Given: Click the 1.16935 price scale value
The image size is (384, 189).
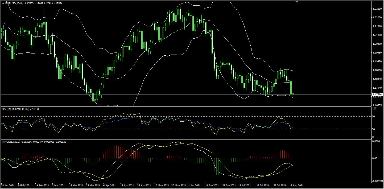Looking at the screenshot, I should pyautogui.click(x=377, y=105).
